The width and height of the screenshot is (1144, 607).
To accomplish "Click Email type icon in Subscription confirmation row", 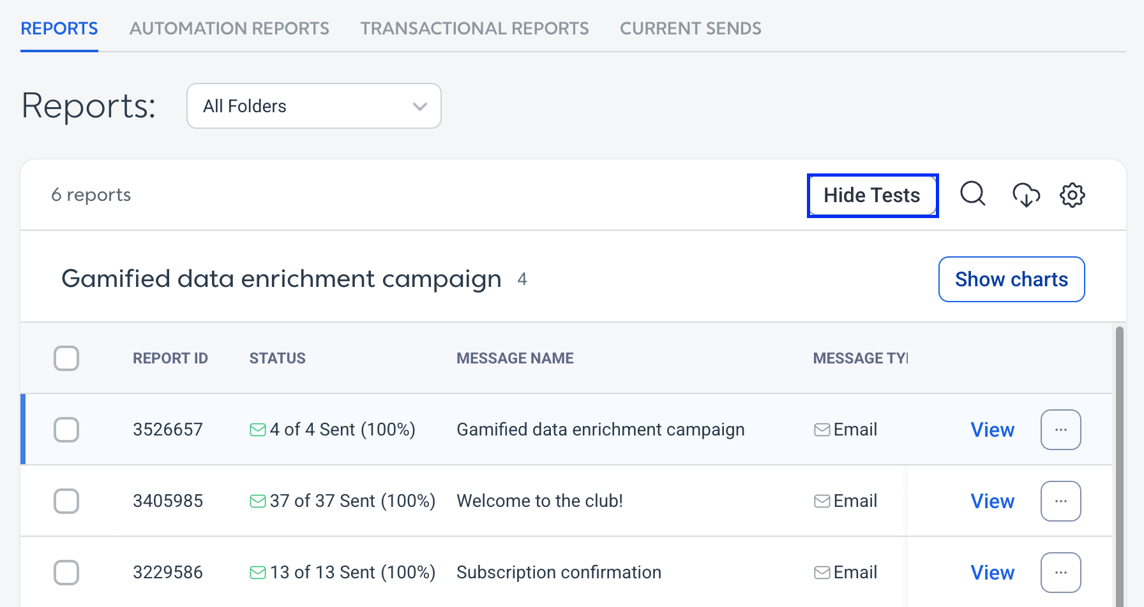I will pyautogui.click(x=822, y=573).
